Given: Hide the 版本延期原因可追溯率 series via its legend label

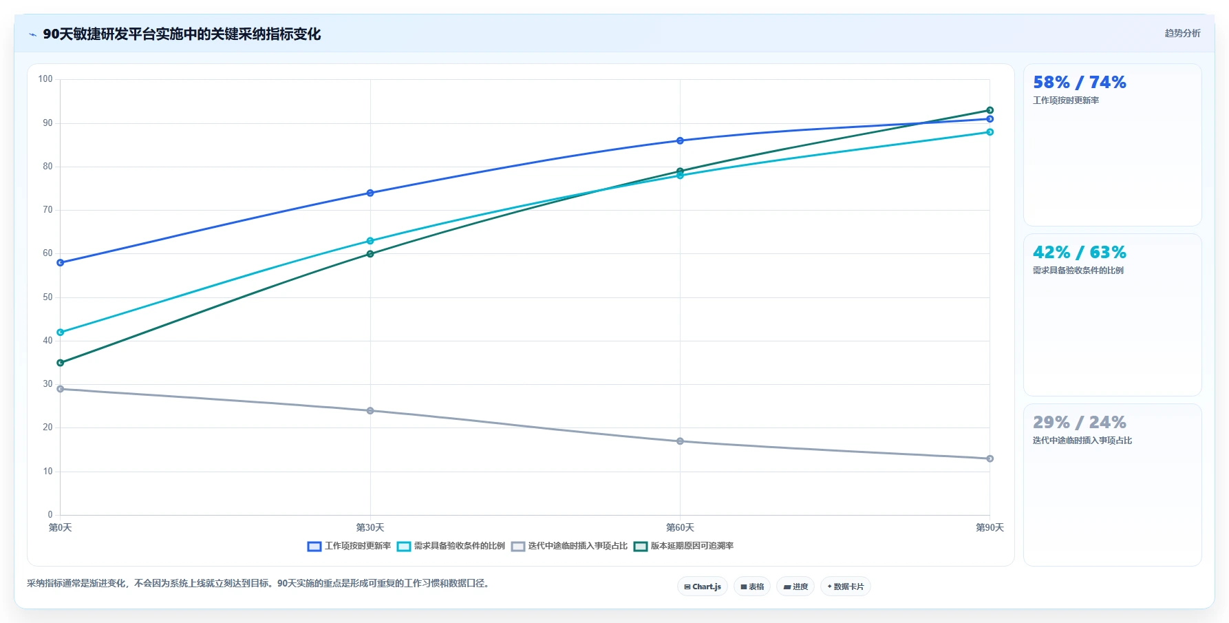Looking at the screenshot, I should click(692, 546).
